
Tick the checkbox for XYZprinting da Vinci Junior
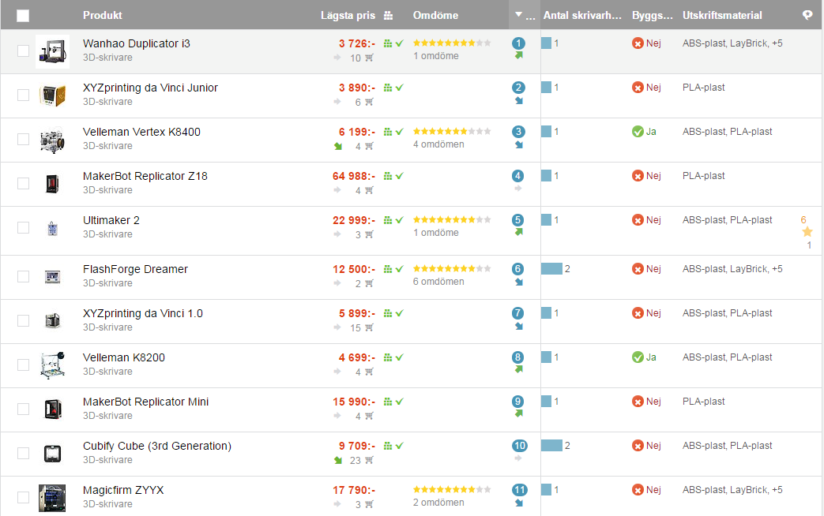(x=23, y=95)
